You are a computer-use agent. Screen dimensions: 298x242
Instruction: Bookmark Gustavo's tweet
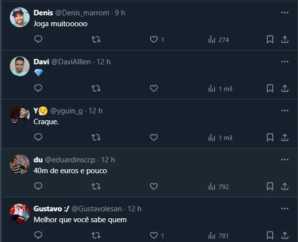(270, 235)
